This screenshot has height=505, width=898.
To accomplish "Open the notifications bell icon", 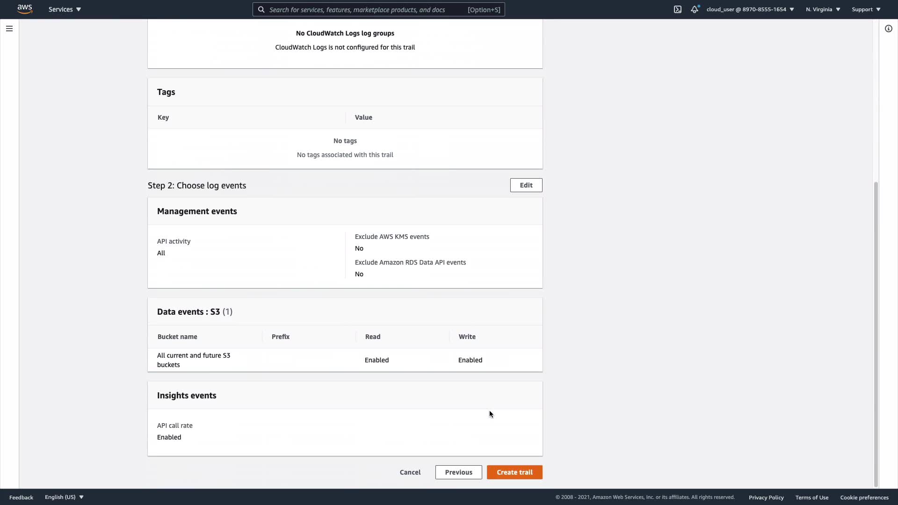I will [x=695, y=9].
